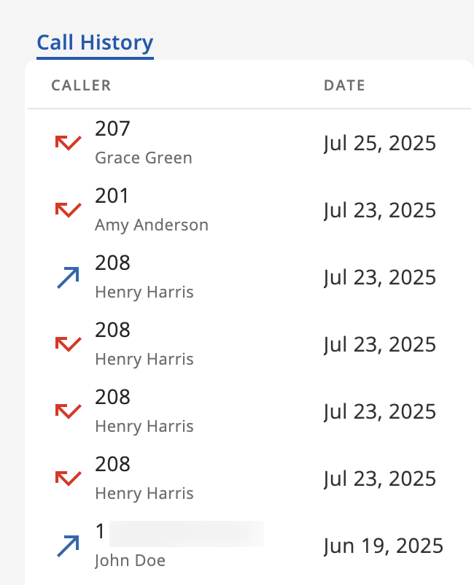The height and width of the screenshot is (585, 474).
Task: Select extension 208 on Henry Harris's outgoing call
Action: [112, 263]
